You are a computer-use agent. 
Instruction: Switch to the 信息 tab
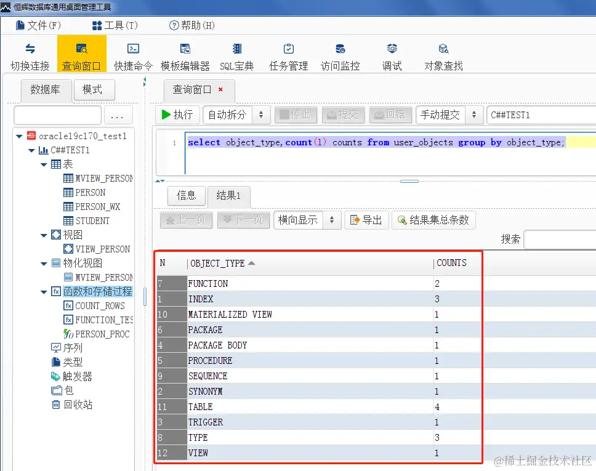[186, 196]
